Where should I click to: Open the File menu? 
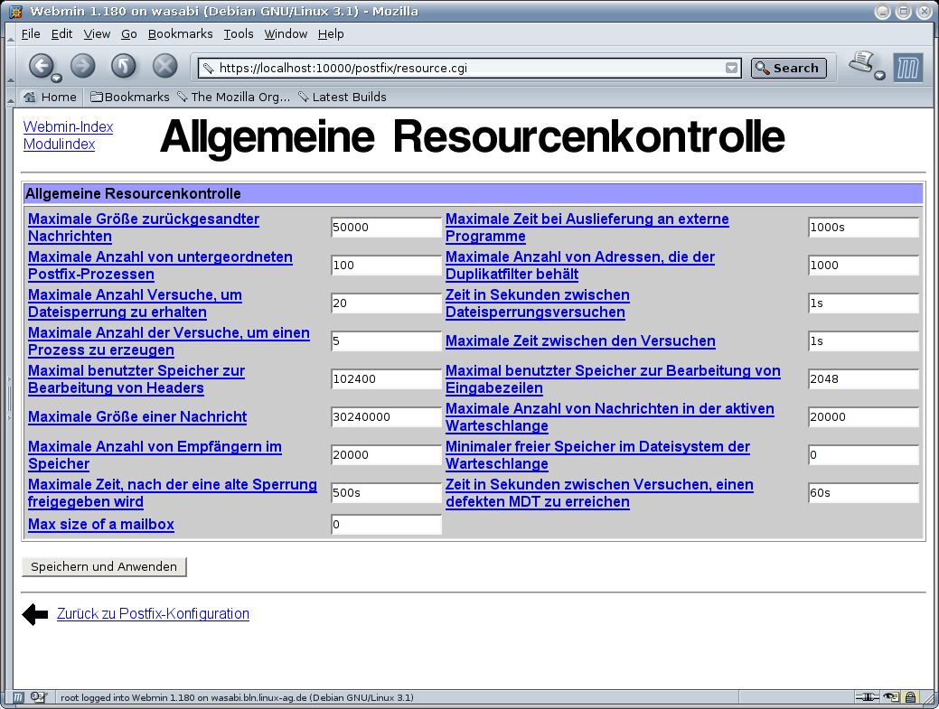coord(31,34)
